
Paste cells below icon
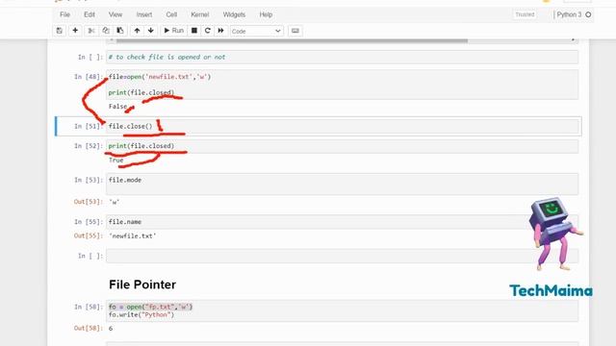click(x=120, y=31)
